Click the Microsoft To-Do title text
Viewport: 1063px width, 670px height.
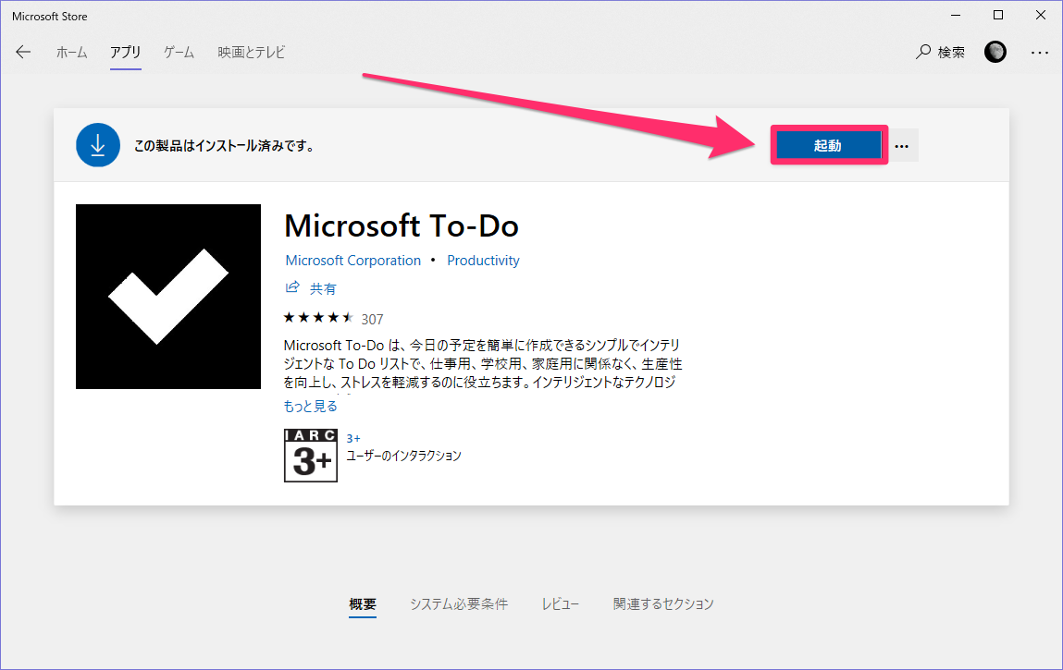(402, 225)
